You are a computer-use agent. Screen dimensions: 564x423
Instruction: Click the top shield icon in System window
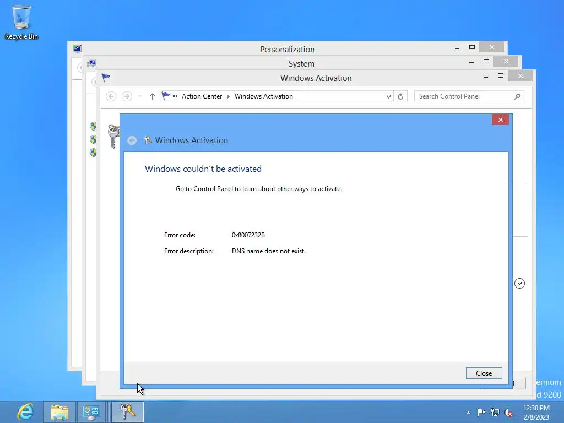click(x=93, y=126)
